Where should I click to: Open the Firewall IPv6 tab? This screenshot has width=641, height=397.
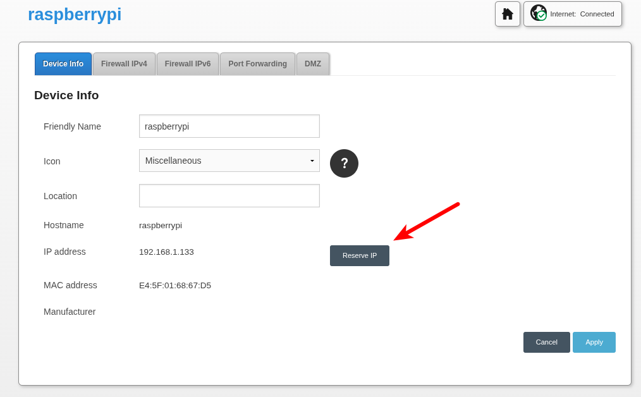(188, 64)
